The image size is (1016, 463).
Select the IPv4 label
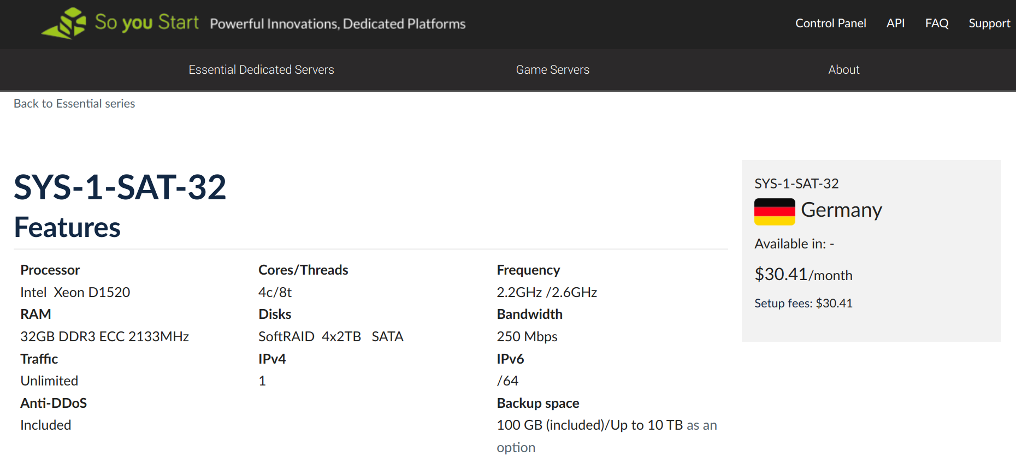pyautogui.click(x=272, y=359)
